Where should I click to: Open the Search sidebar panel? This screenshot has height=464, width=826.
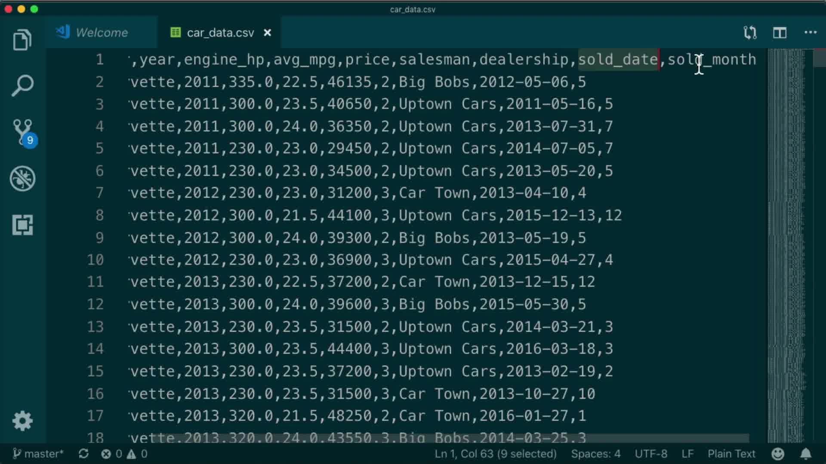[x=22, y=86]
